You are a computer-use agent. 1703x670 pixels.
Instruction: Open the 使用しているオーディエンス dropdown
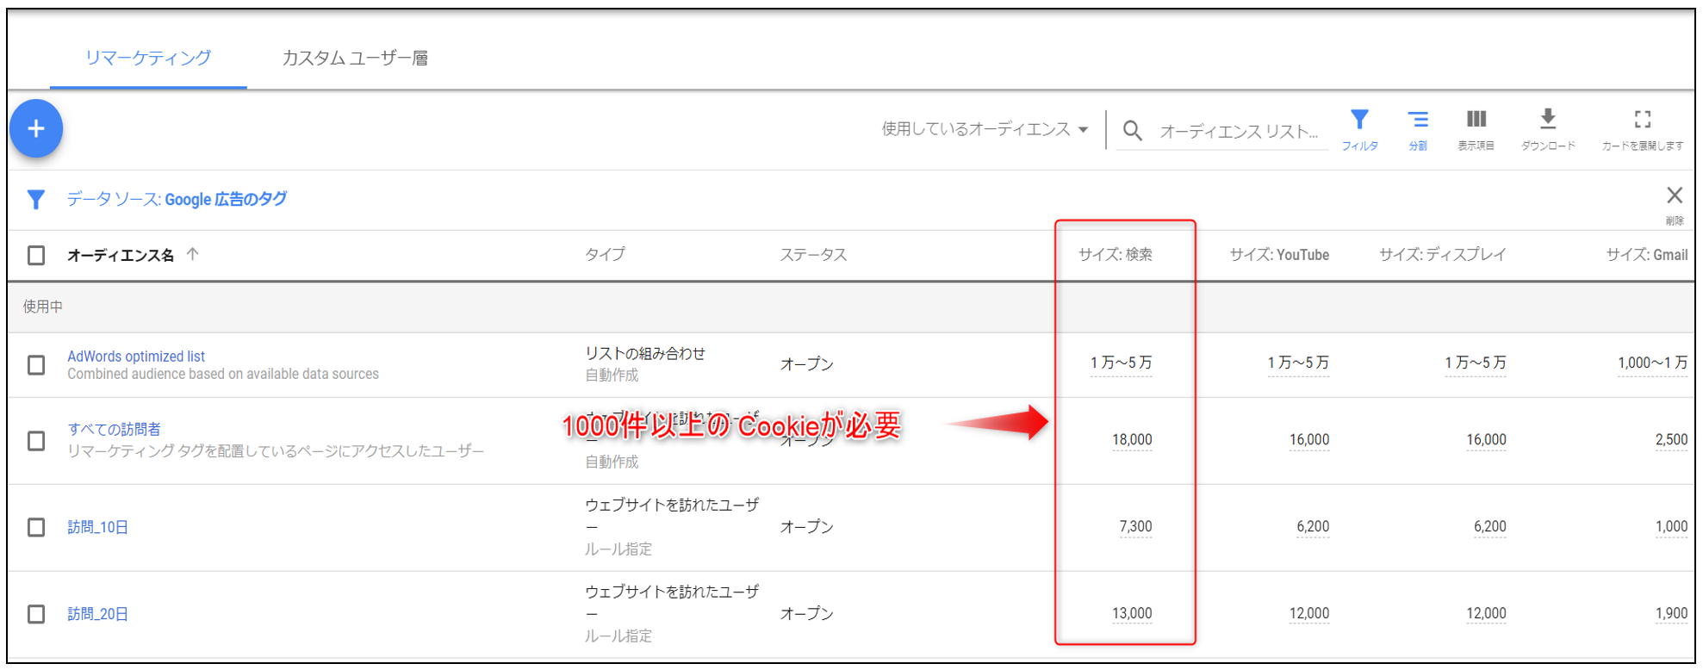985,129
